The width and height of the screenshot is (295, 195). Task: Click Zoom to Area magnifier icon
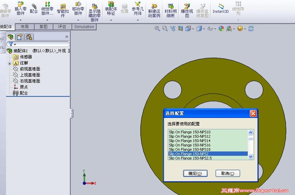point(165,28)
